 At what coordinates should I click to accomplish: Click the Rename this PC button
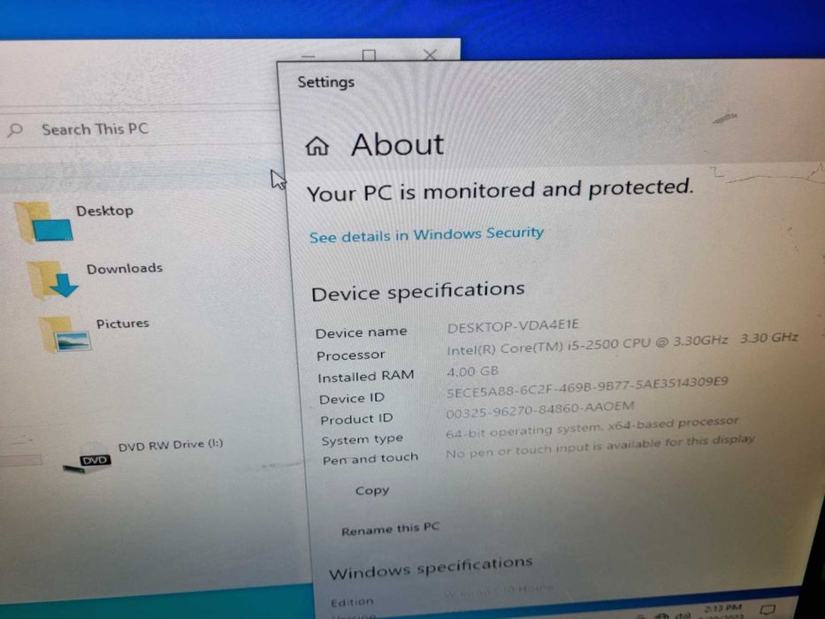point(390,529)
